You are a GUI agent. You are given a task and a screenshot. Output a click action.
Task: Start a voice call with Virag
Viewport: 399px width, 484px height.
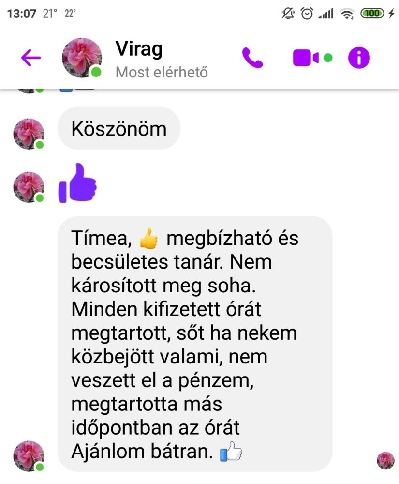(x=252, y=58)
